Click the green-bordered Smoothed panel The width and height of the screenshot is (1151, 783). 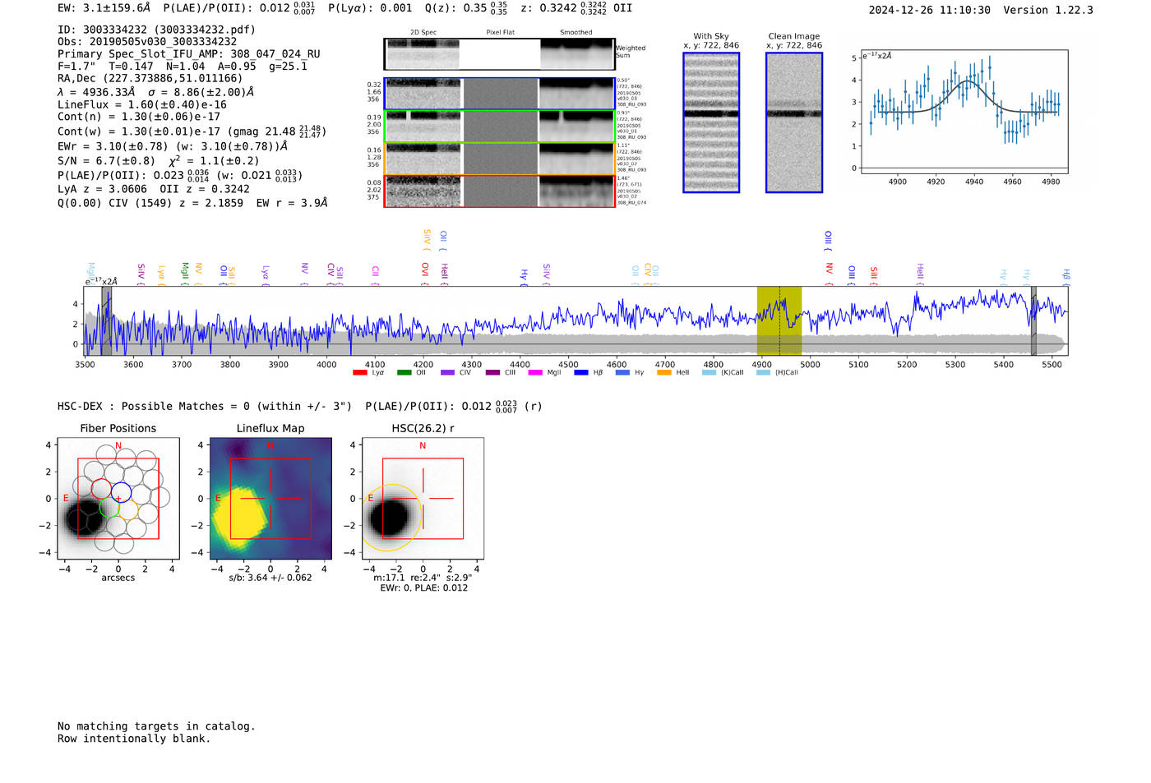click(x=576, y=127)
